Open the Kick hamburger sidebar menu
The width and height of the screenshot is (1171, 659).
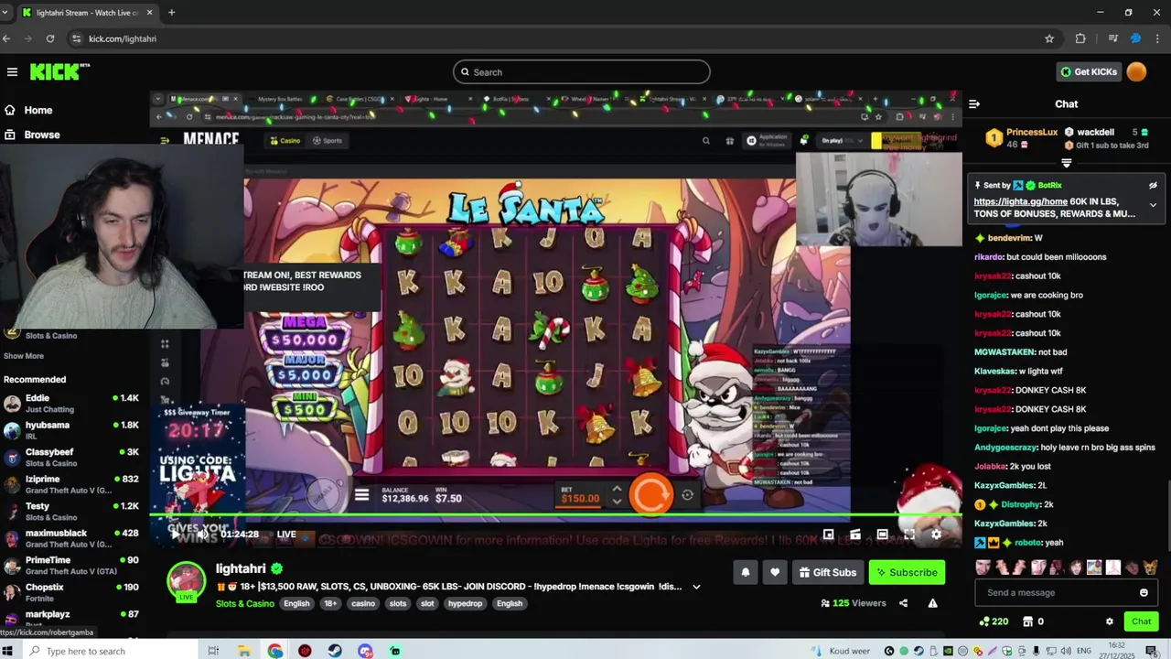[x=12, y=72]
